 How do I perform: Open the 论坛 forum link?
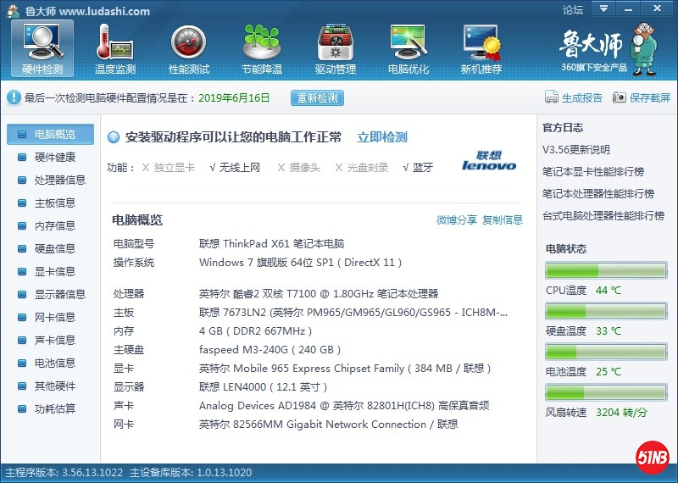click(573, 10)
